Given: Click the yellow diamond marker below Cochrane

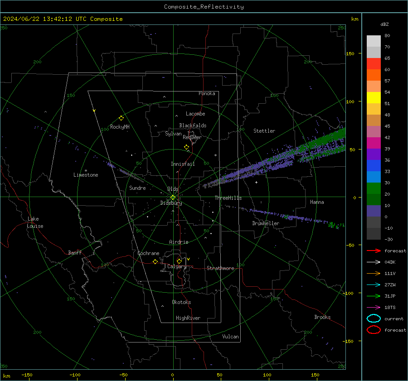Looking at the screenshot, I should coord(155,262).
